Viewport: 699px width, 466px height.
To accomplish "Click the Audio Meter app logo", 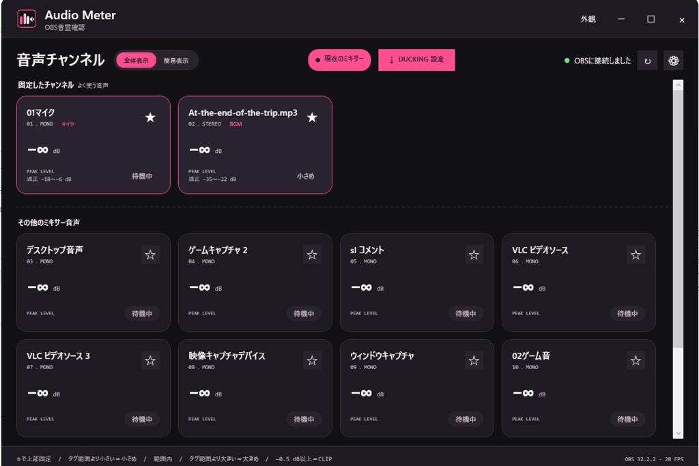I will (x=27, y=19).
